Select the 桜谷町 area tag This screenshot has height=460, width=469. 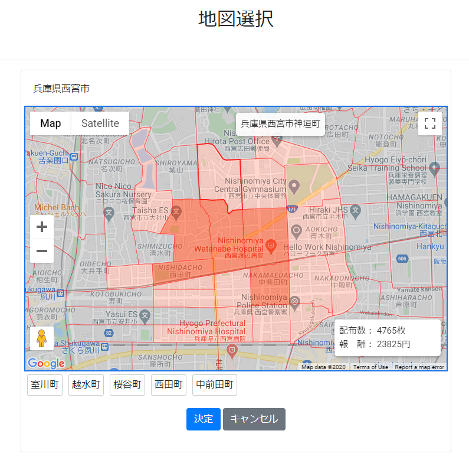(x=127, y=385)
